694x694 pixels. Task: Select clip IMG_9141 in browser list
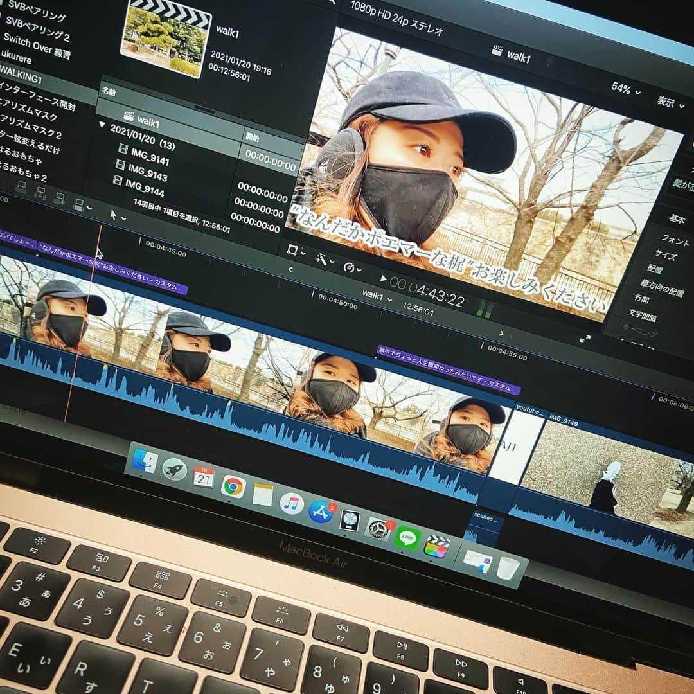point(144,155)
